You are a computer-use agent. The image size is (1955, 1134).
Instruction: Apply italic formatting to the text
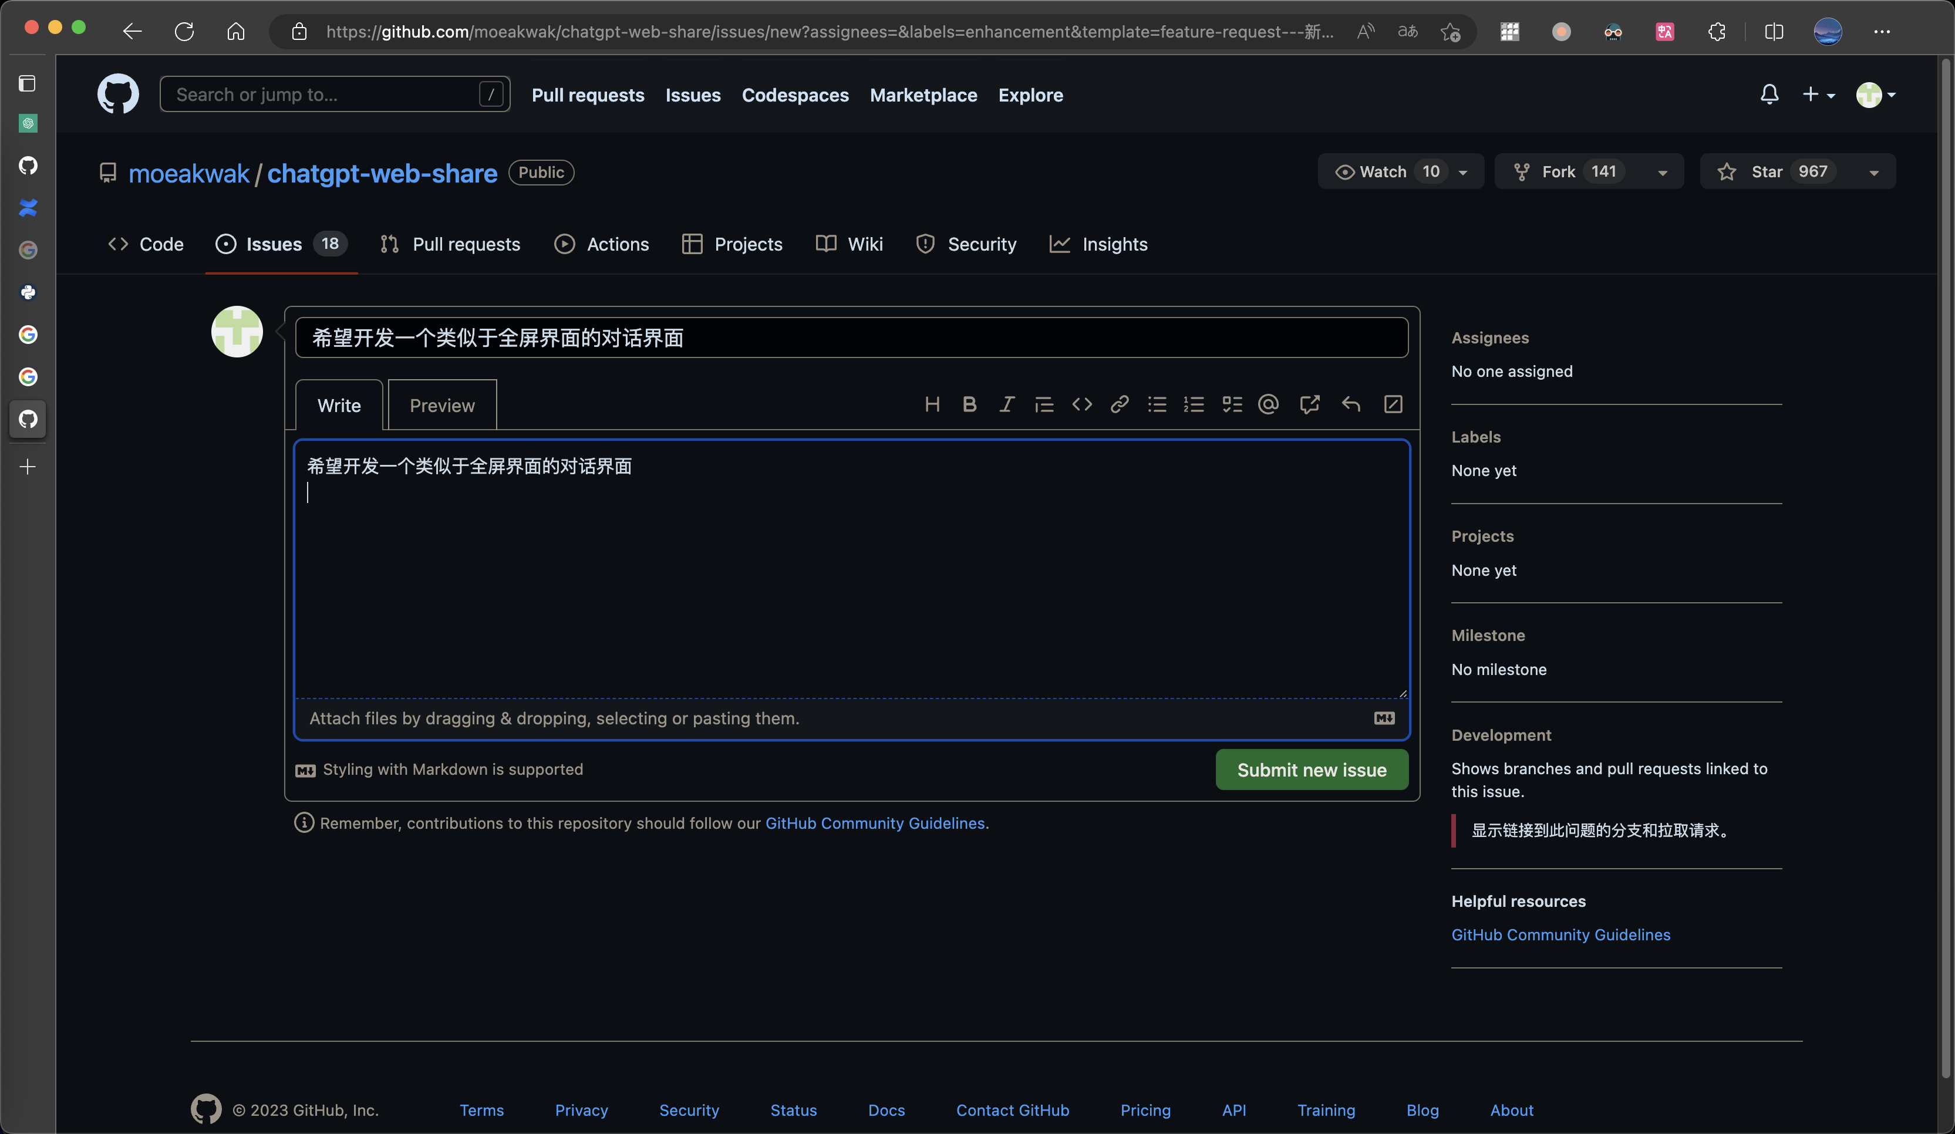pyautogui.click(x=1006, y=404)
